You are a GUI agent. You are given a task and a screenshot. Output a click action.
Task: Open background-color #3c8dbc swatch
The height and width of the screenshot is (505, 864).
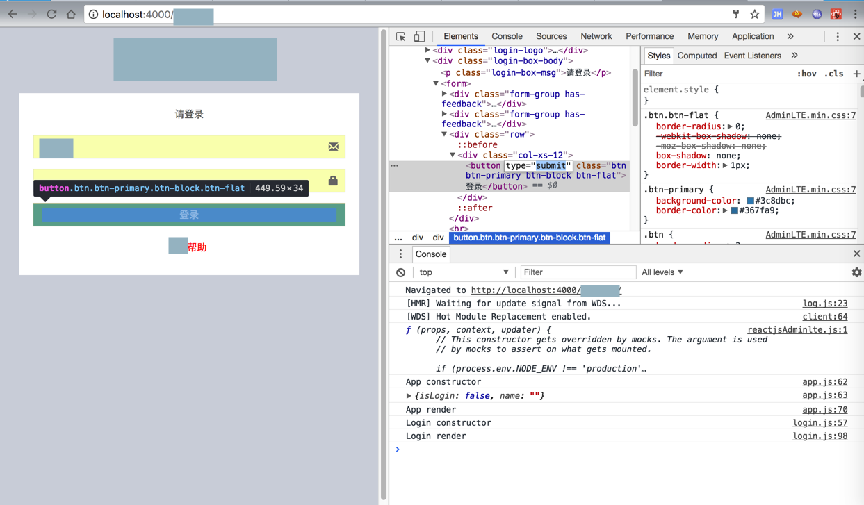coord(751,201)
